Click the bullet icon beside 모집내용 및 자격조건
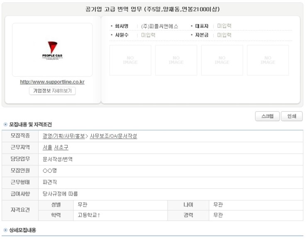 (5, 125)
